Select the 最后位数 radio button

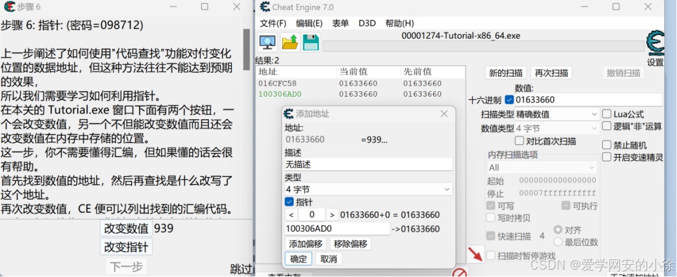558,242
